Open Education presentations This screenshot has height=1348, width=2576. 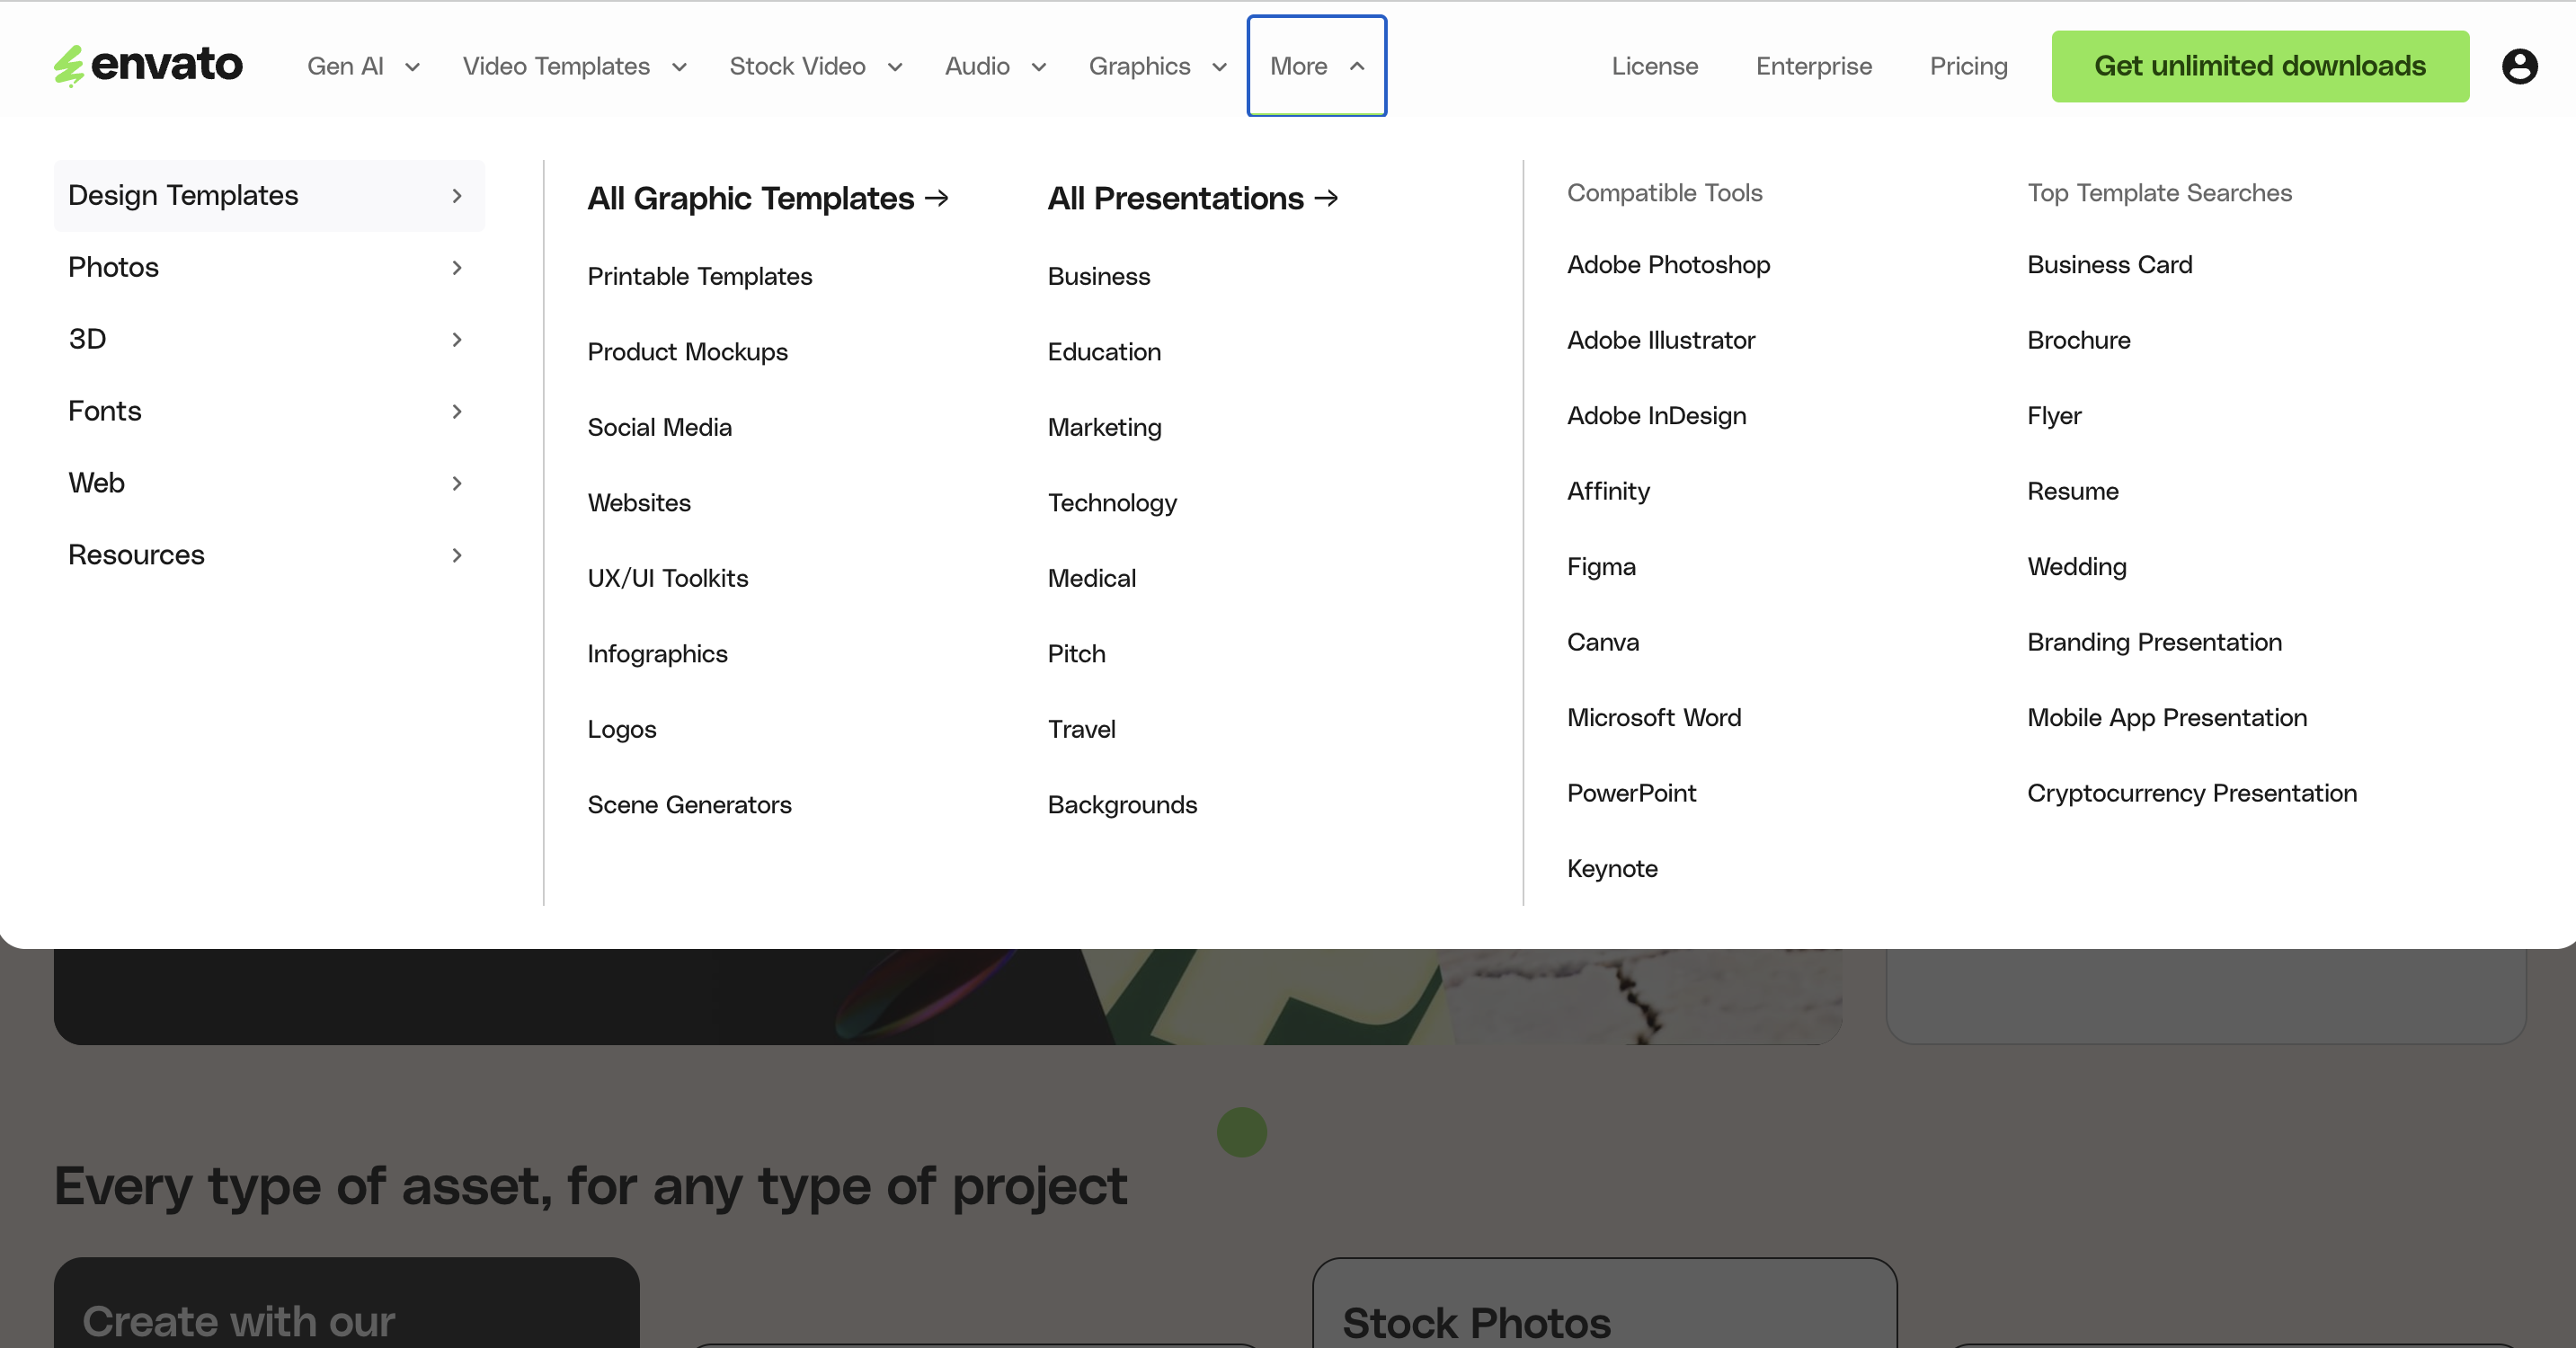[1104, 352]
